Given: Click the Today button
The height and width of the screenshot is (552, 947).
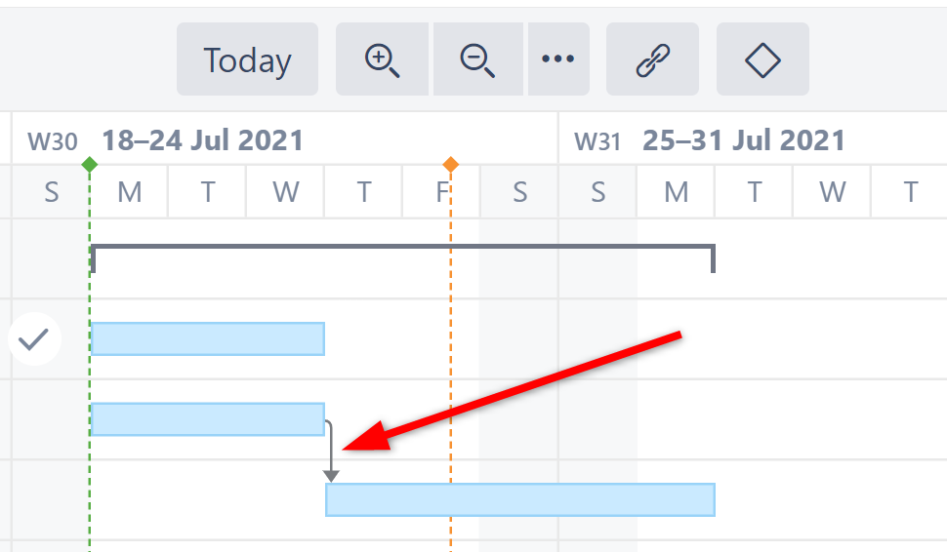Looking at the screenshot, I should (x=247, y=60).
